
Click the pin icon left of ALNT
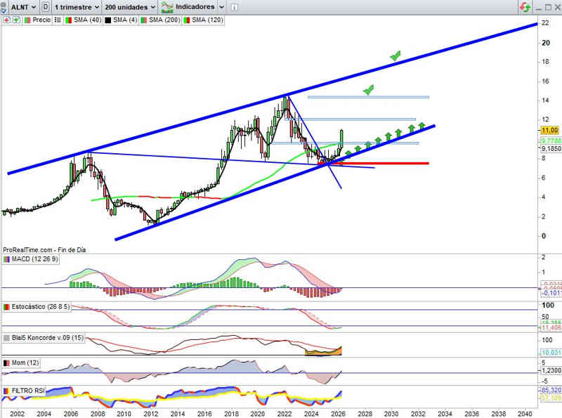pyautogui.click(x=5, y=7)
